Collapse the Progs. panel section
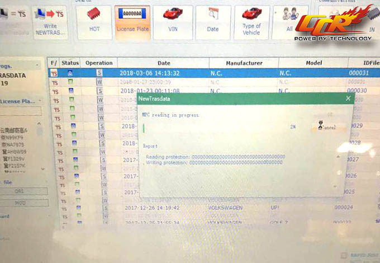380x263 pixels. pyautogui.click(x=37, y=65)
